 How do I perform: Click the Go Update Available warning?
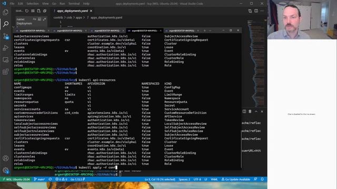pos(236,180)
